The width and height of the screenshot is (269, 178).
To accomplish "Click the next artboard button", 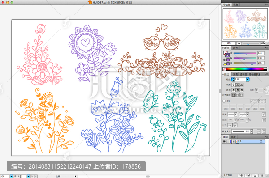I will click(33, 176).
